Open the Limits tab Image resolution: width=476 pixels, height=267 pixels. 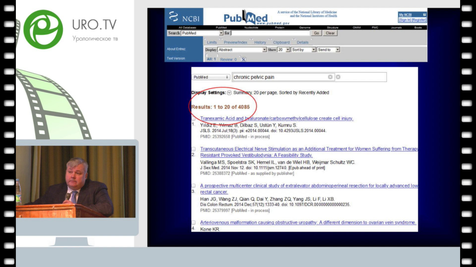tap(212, 42)
